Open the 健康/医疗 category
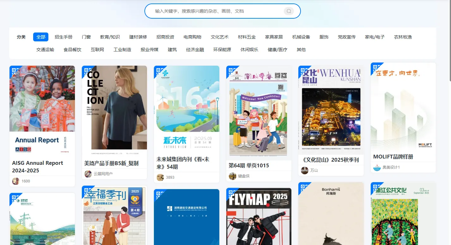 (x=277, y=50)
